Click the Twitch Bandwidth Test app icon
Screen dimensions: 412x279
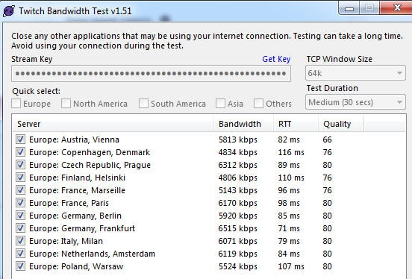pos(9,11)
